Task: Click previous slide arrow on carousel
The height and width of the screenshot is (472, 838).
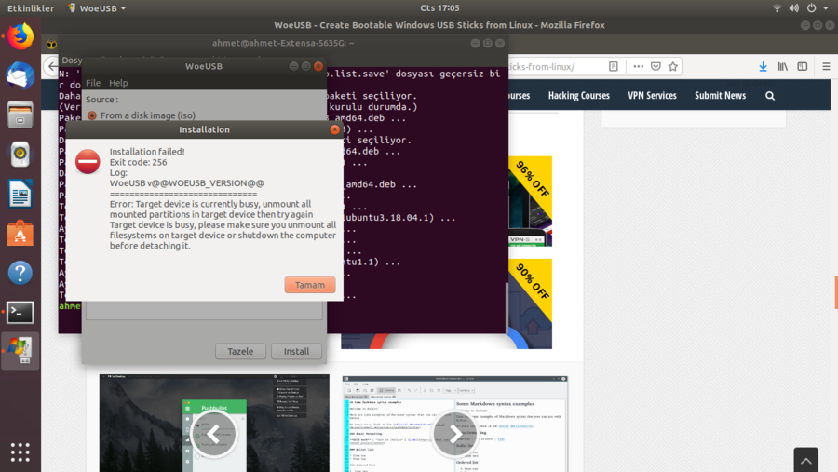Action: pyautogui.click(x=214, y=434)
